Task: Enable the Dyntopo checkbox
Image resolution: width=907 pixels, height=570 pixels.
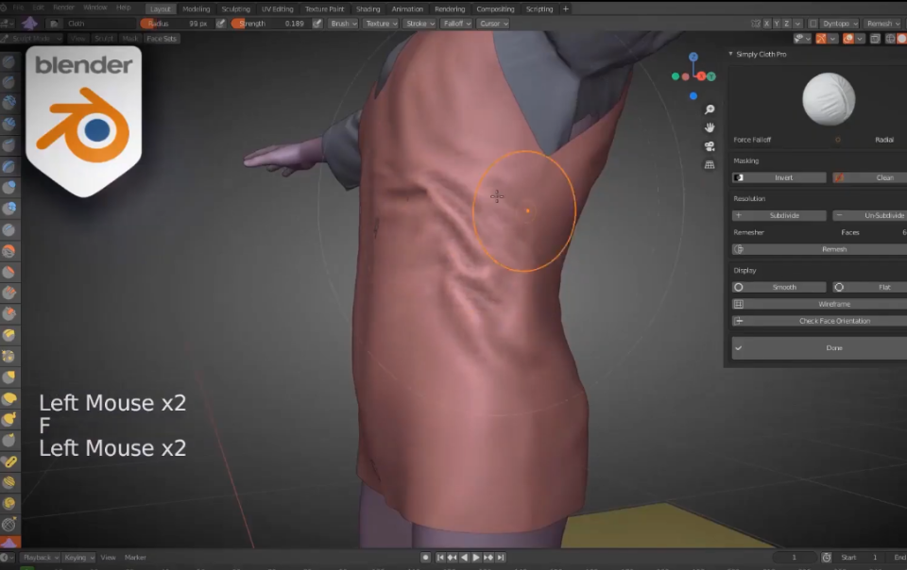Action: point(813,24)
